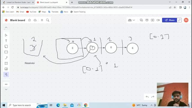This screenshot has width=192, height=108.
Task: Click the Blank board title
Action: pyautogui.click(x=18, y=20)
